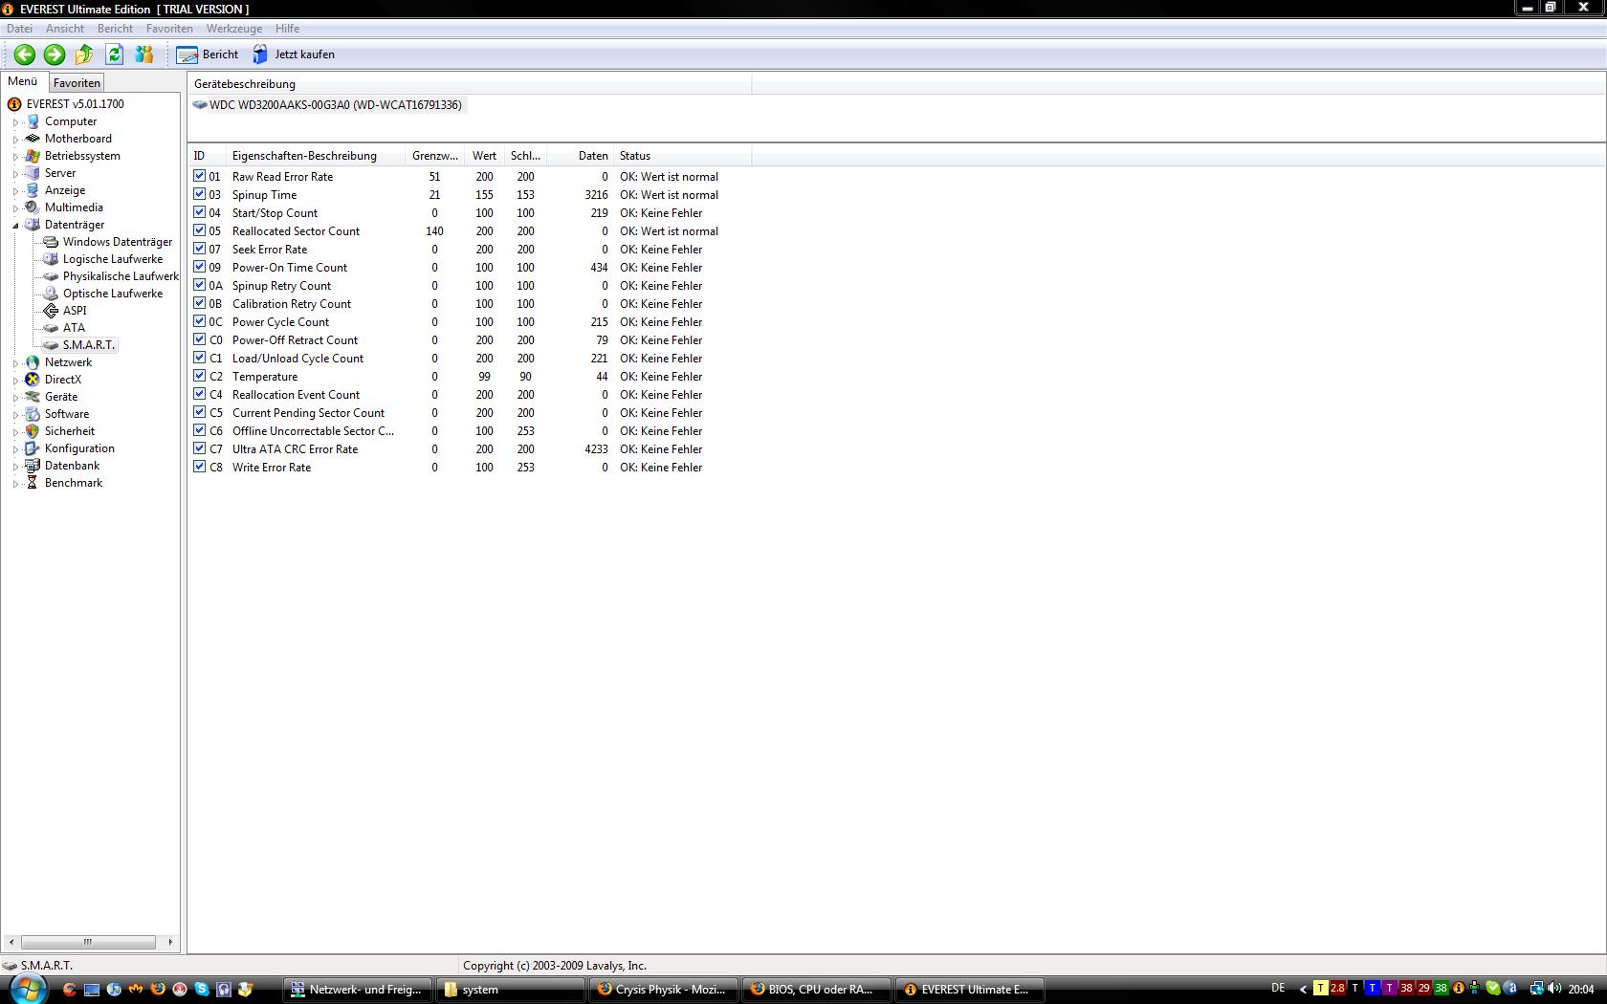Uncheck the Seek Error Rate checkbox
1607x1004 pixels.
(199, 249)
